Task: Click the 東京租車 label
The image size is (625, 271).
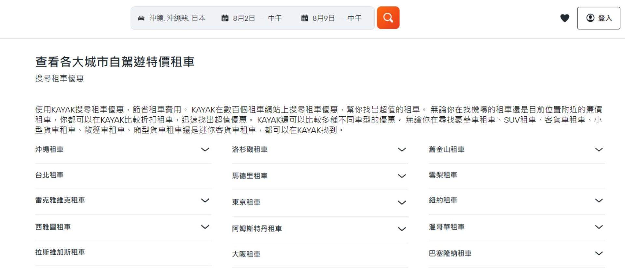Action: 246,202
